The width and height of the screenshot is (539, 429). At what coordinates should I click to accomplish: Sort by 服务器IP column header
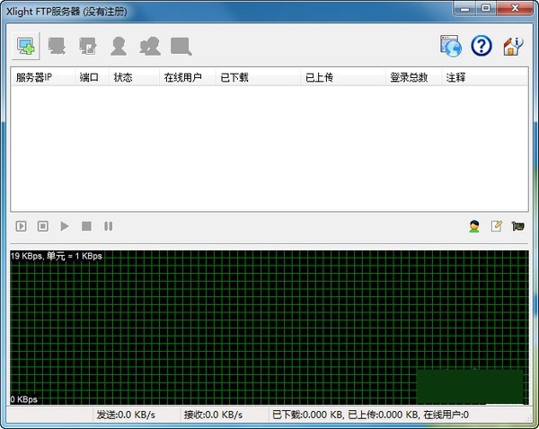pos(36,78)
